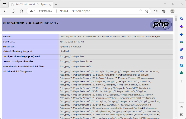Click the Virtual Directory Support label
Viewport: 186px width, 119px height.
(x=17, y=52)
